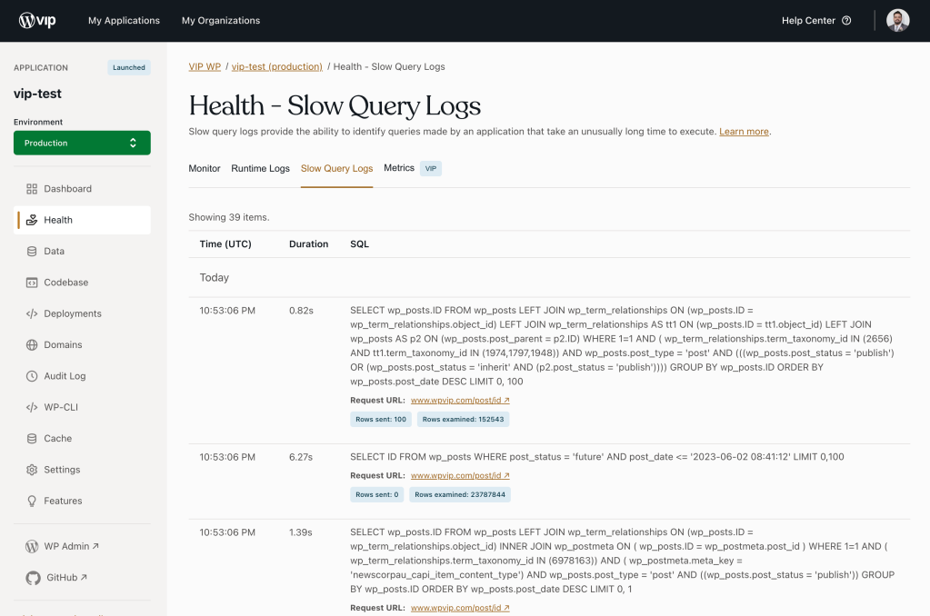This screenshot has width=930, height=616.
Task: Open GitHub external link
Action: tap(66, 578)
